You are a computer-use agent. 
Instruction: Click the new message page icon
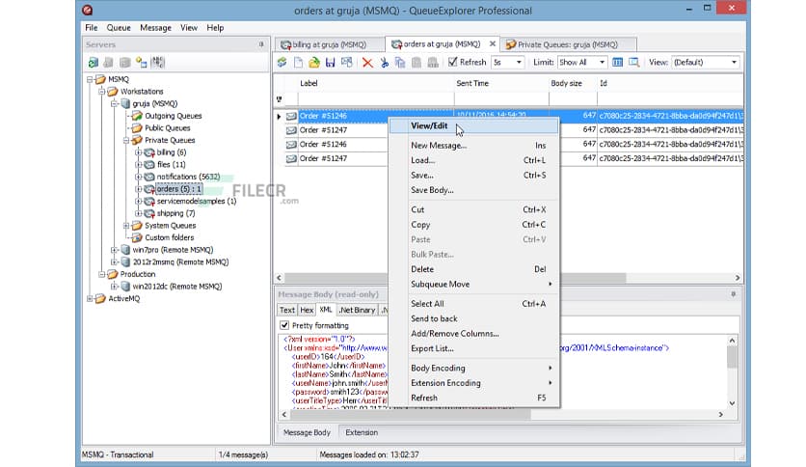[x=298, y=62]
